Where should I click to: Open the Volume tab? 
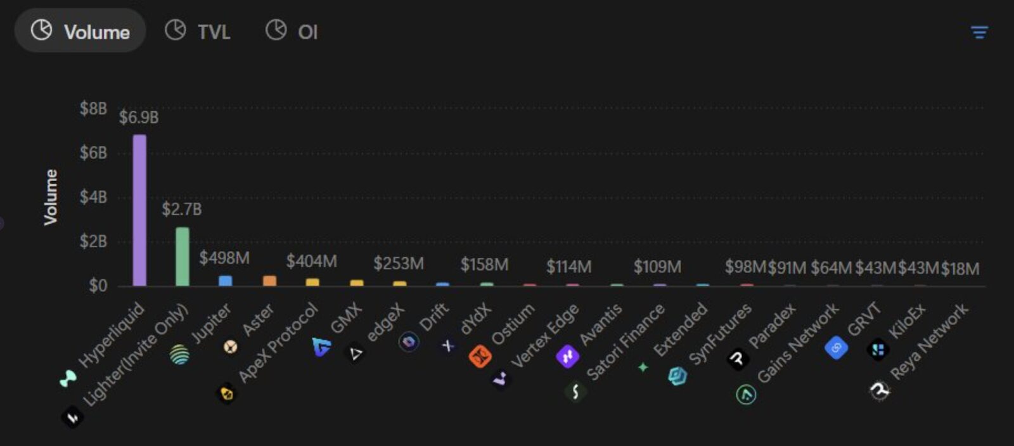click(x=80, y=31)
